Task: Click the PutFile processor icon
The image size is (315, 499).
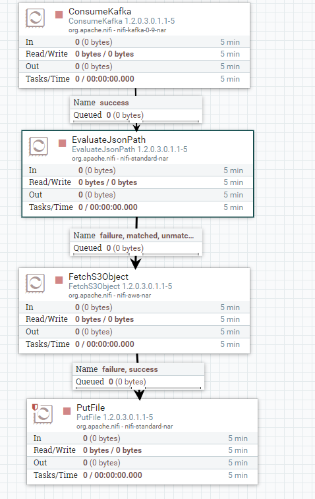Action: click(x=43, y=414)
